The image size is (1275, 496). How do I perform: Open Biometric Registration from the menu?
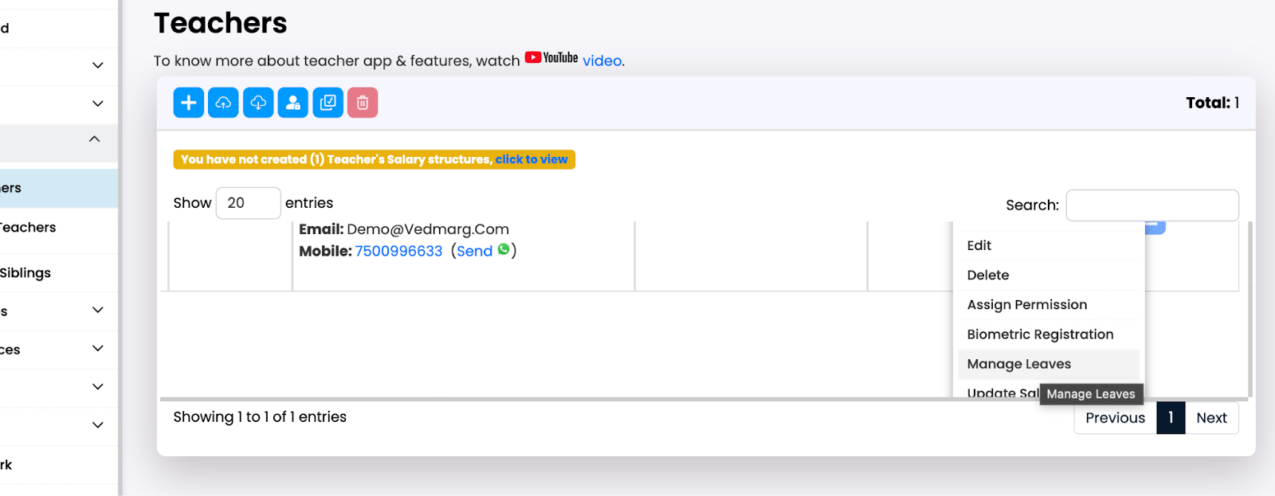coord(1040,334)
